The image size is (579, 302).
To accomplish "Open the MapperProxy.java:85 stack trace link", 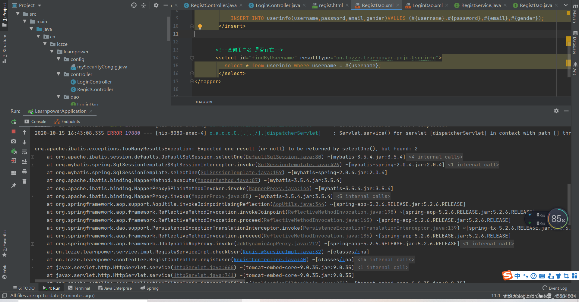I will (x=220, y=196).
